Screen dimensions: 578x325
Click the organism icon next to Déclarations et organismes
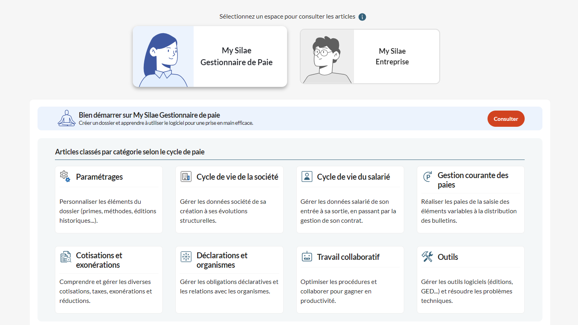[x=186, y=257]
